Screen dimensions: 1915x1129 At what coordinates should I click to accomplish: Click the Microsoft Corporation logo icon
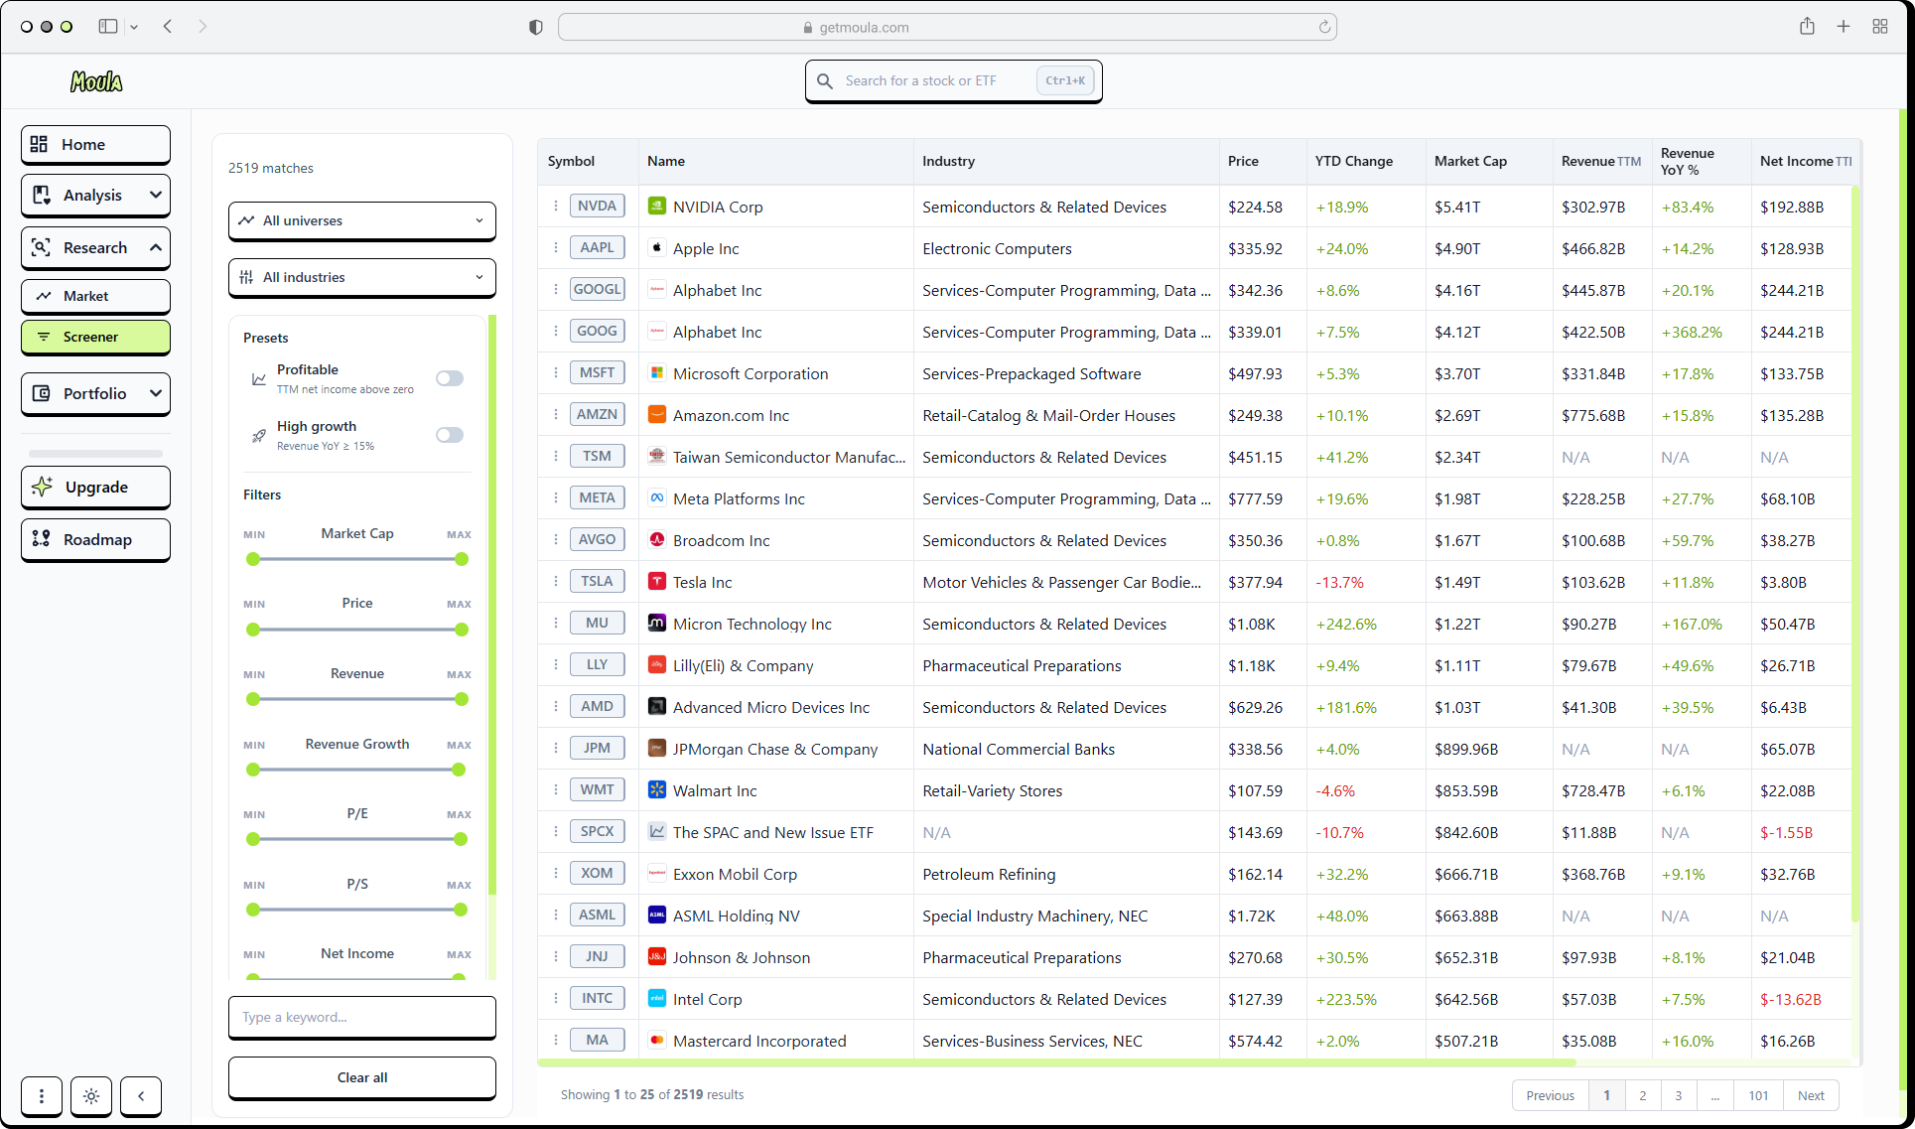tap(656, 372)
